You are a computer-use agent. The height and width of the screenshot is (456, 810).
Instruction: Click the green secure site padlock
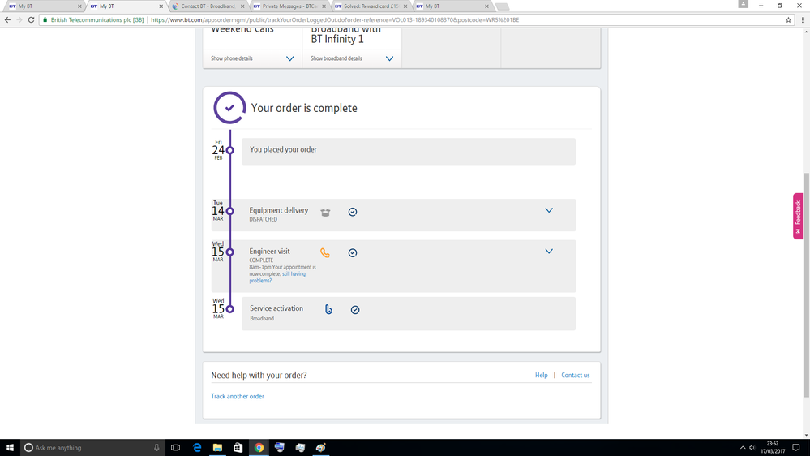[45, 19]
